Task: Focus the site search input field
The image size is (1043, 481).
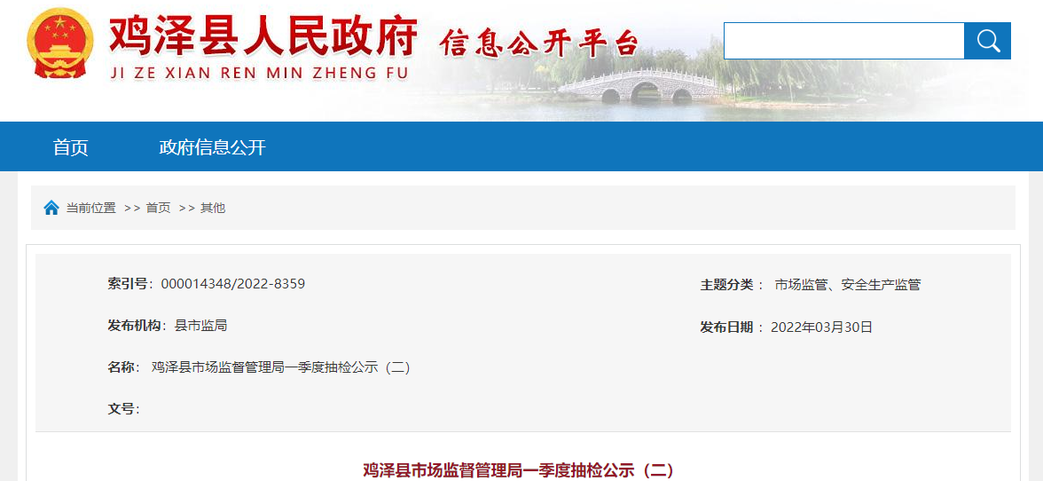Action: pyautogui.click(x=844, y=41)
